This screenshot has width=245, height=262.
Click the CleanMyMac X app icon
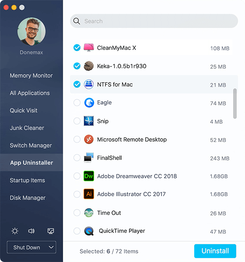(89, 48)
